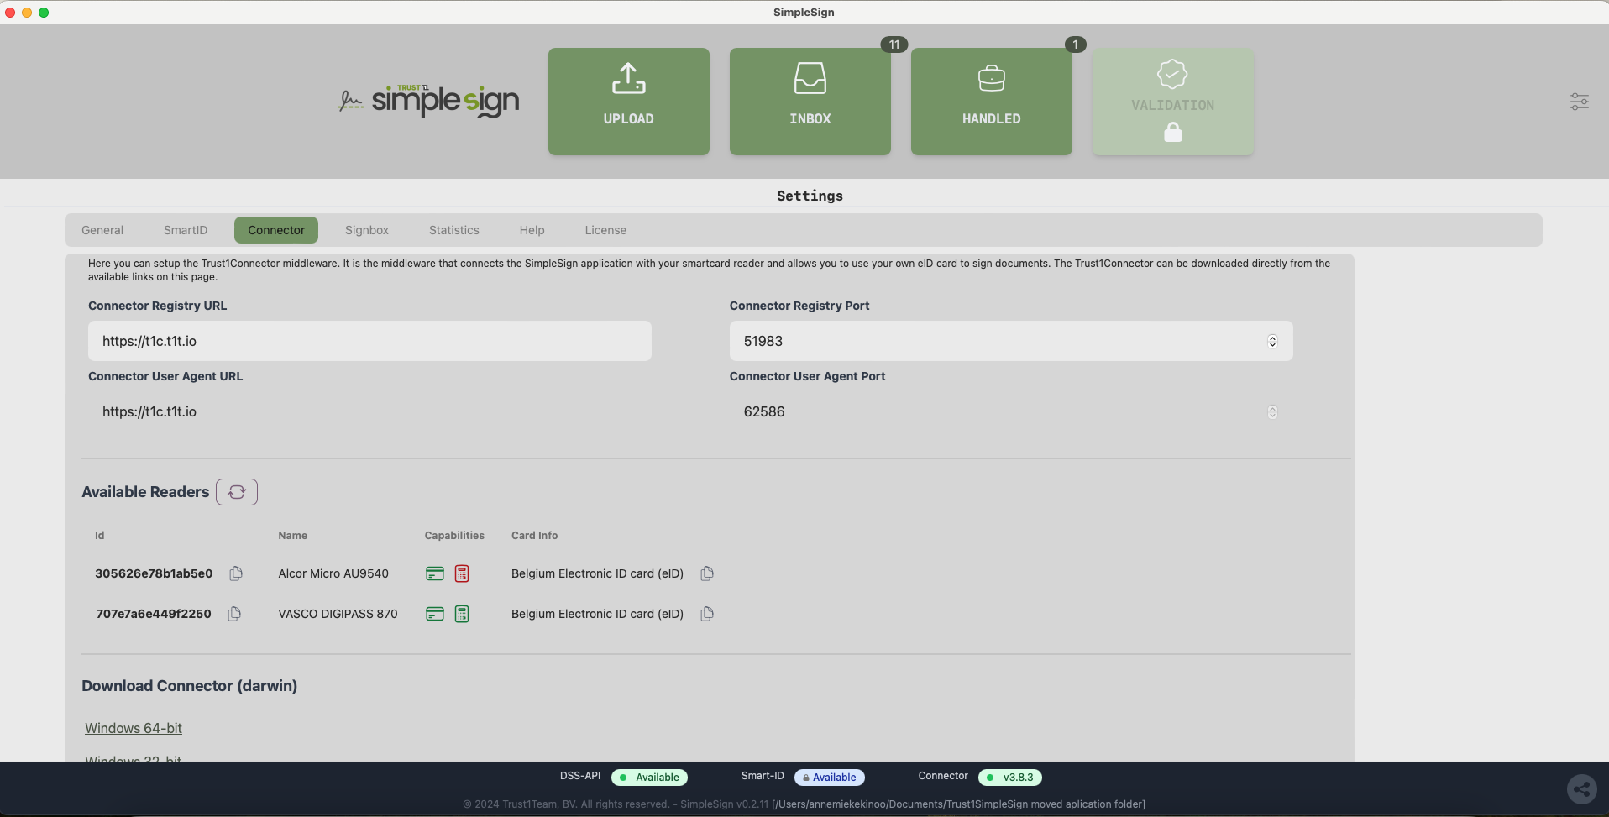Viewport: 1609px width, 817px height.
Task: Click the smartcard capability icon for VASCO DIGIPASS 870
Action: tap(435, 614)
